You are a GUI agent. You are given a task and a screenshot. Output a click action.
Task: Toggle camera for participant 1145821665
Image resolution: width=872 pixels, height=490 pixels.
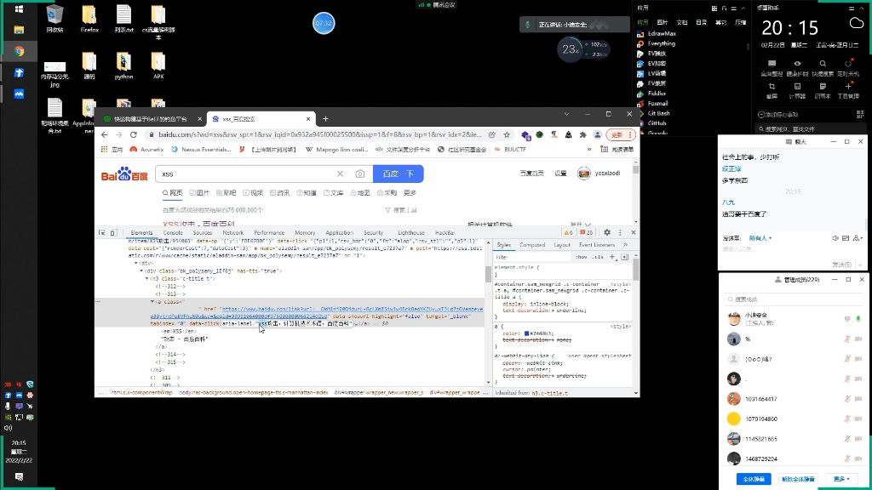click(858, 438)
